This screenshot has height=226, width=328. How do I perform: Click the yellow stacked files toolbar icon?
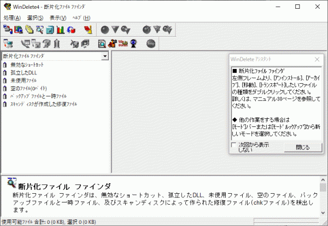click(x=29, y=30)
